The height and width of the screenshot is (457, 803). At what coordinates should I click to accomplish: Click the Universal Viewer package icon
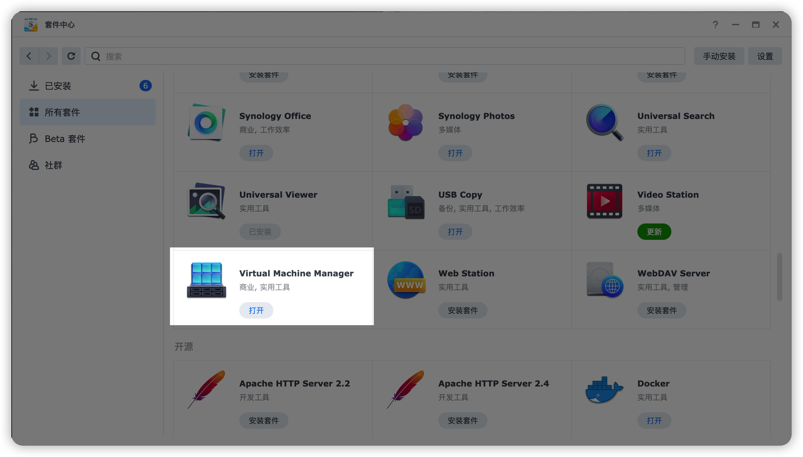point(207,201)
